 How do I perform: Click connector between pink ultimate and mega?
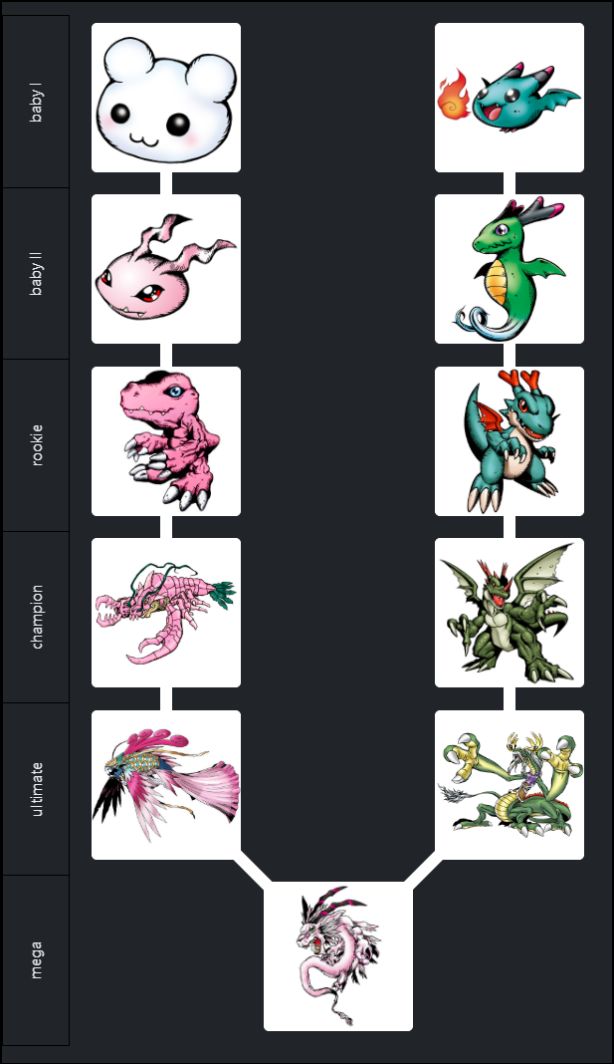(252, 871)
